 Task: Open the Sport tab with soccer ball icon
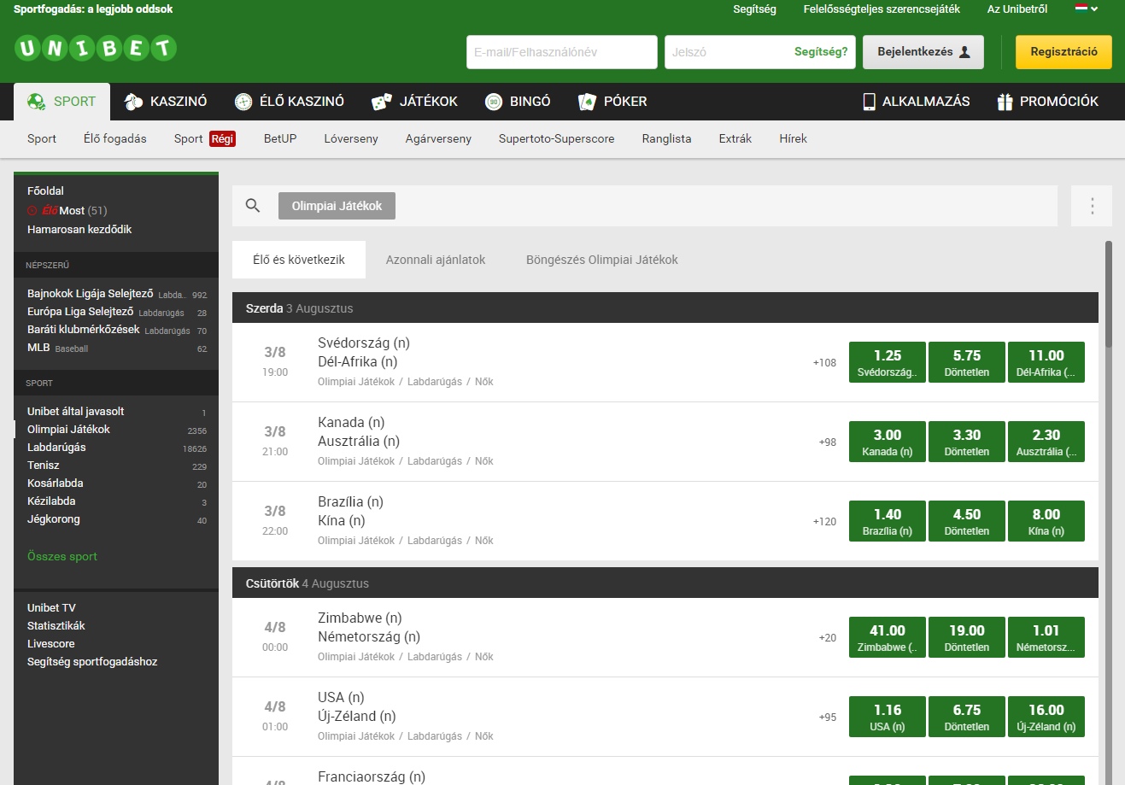pos(62,102)
